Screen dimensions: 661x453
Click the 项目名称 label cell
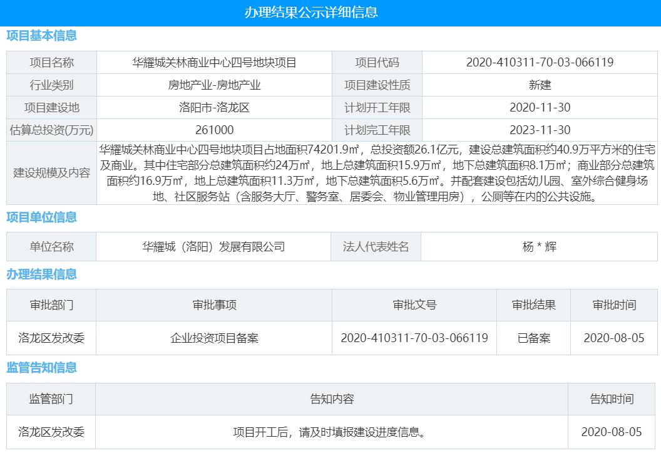pyautogui.click(x=51, y=62)
